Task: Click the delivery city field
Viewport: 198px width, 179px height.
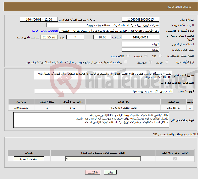Action: pyautogui.click(x=140, y=49)
